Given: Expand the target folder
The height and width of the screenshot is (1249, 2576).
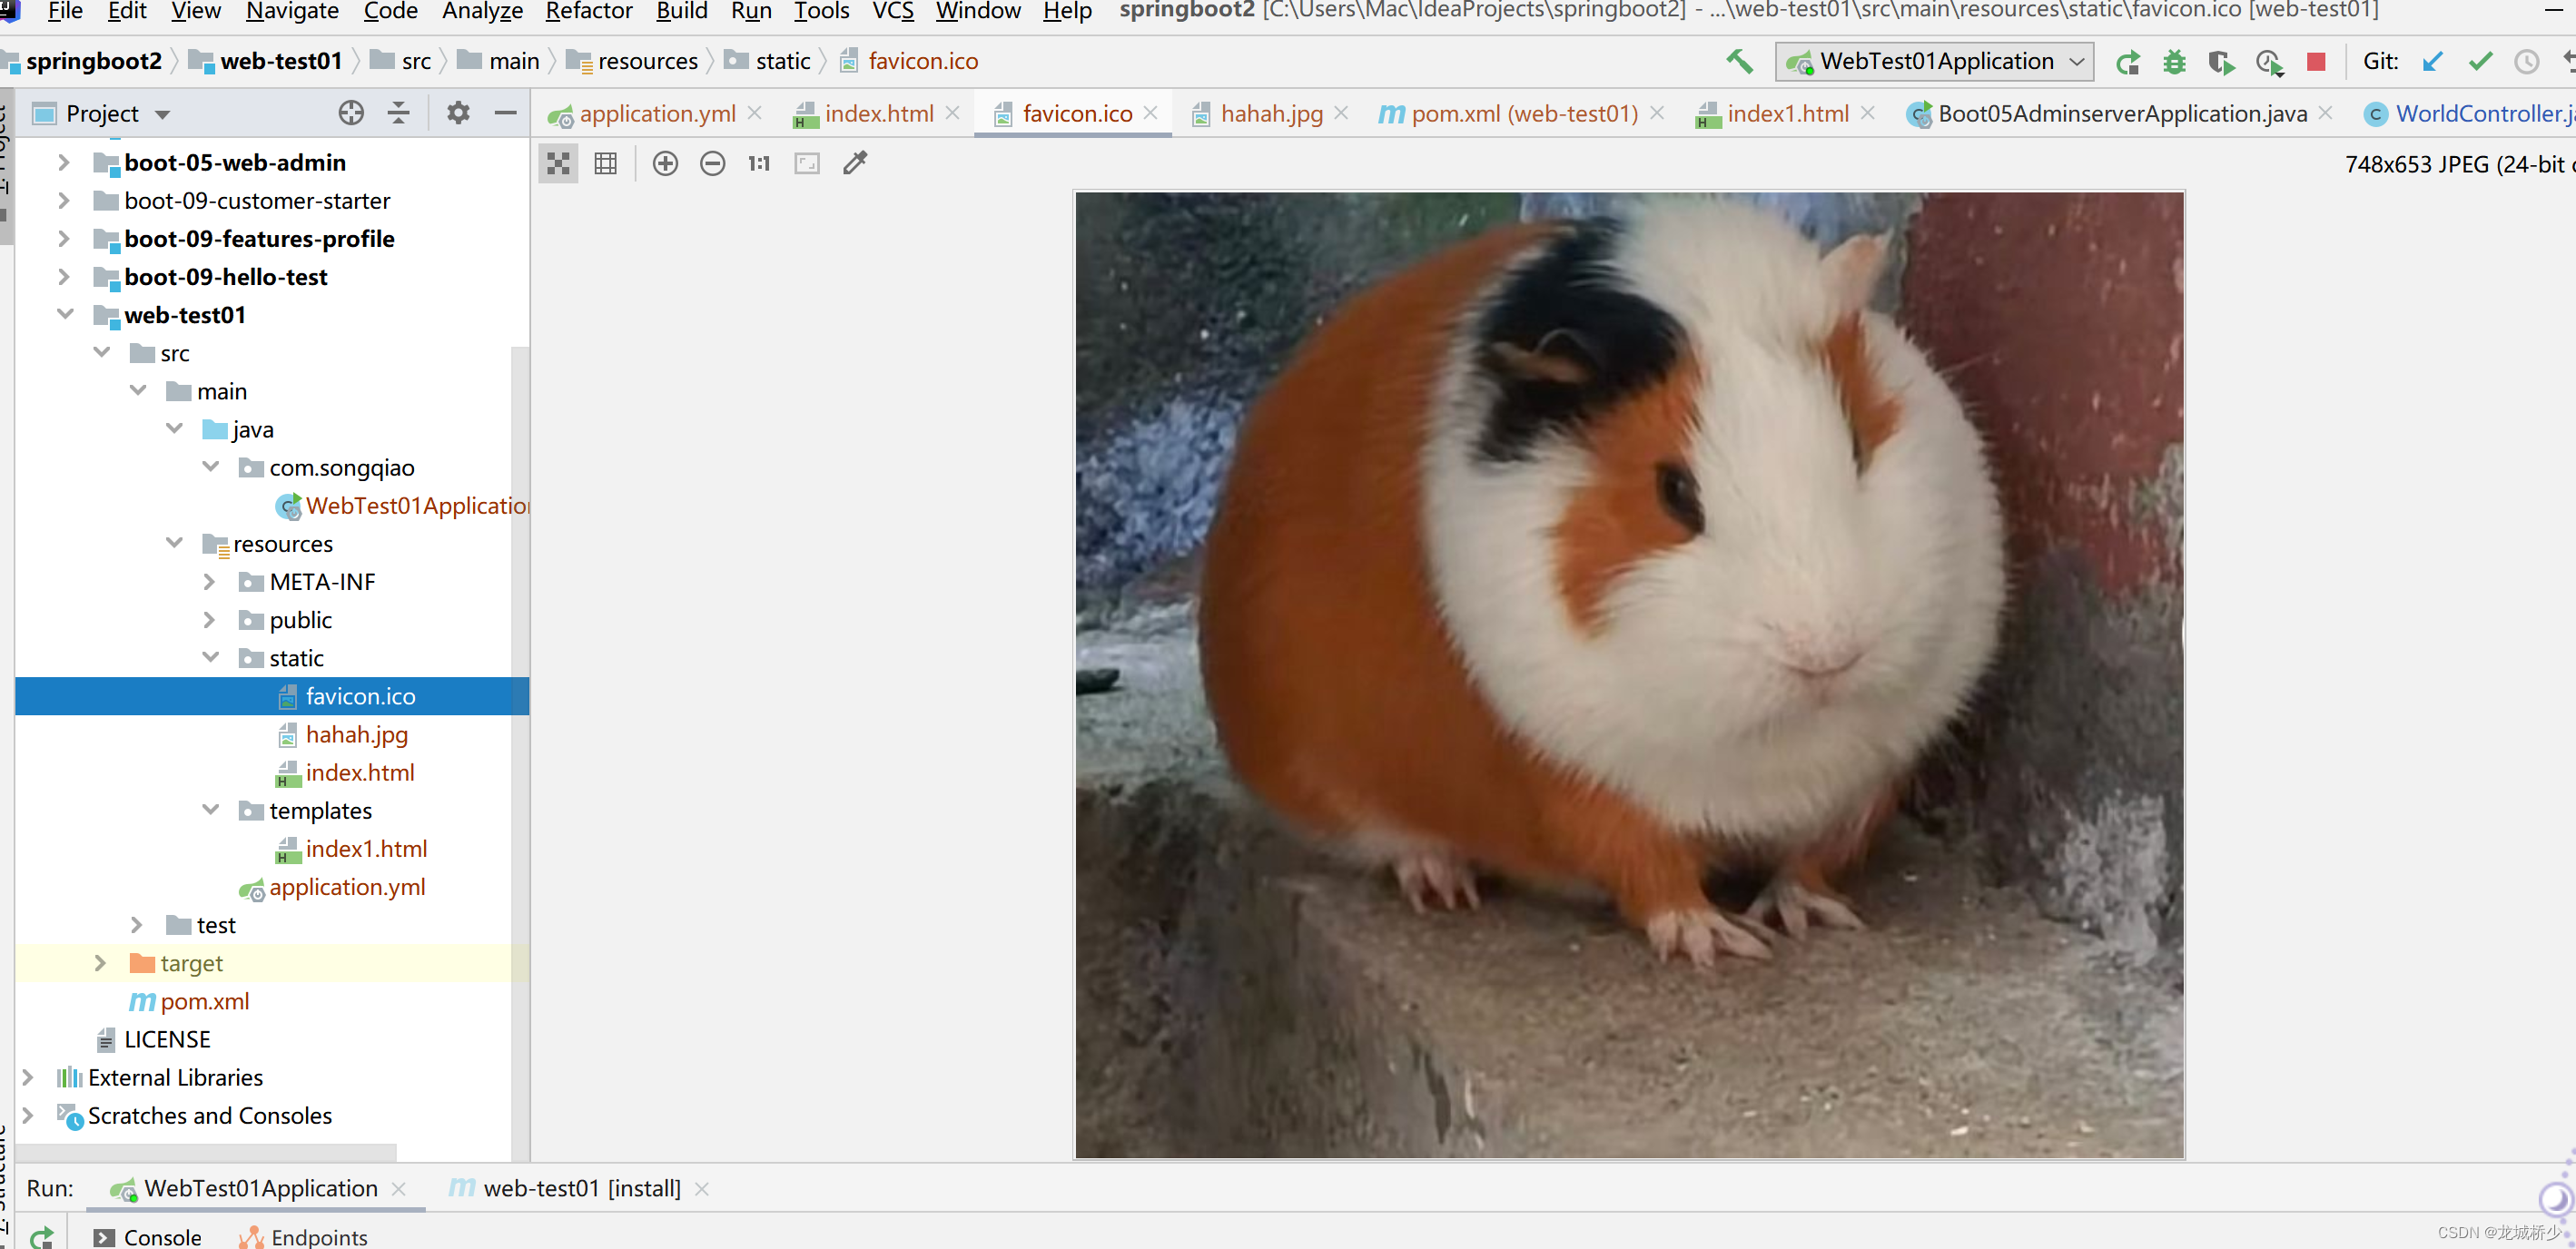Looking at the screenshot, I should [x=100, y=963].
